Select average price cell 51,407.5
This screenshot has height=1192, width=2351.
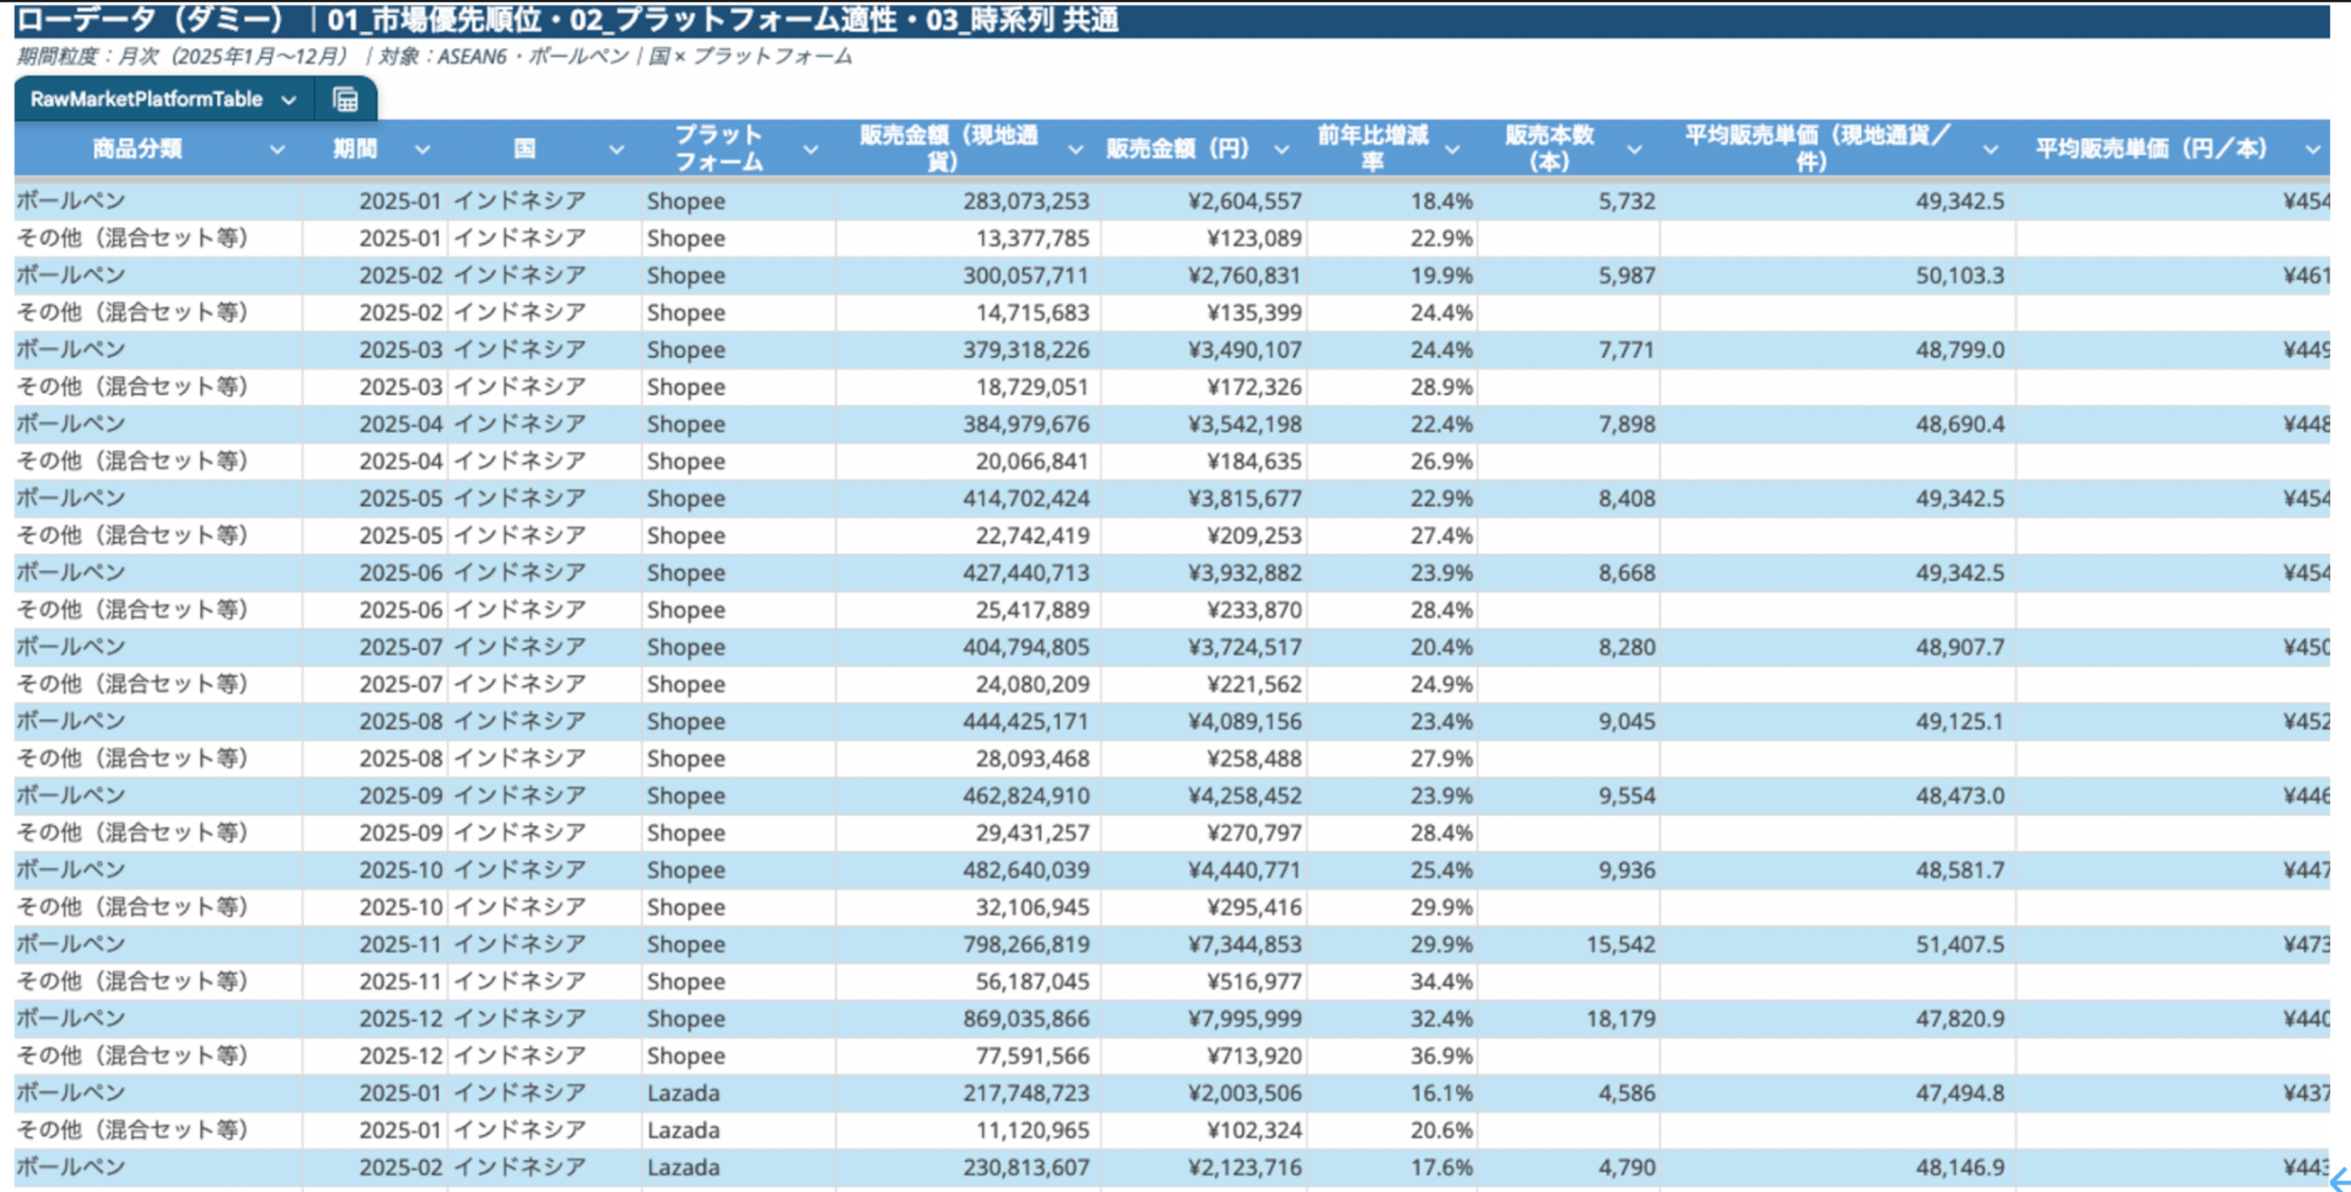tap(1838, 944)
